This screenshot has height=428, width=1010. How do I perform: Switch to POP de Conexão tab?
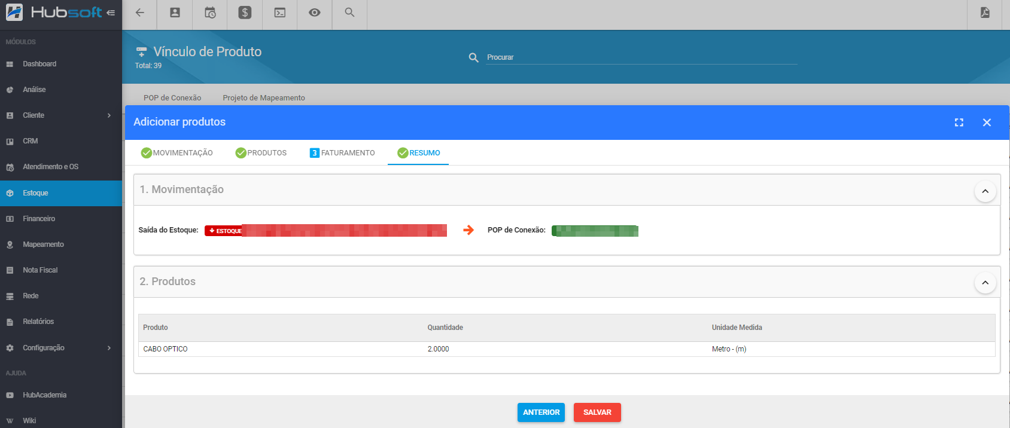pos(172,98)
